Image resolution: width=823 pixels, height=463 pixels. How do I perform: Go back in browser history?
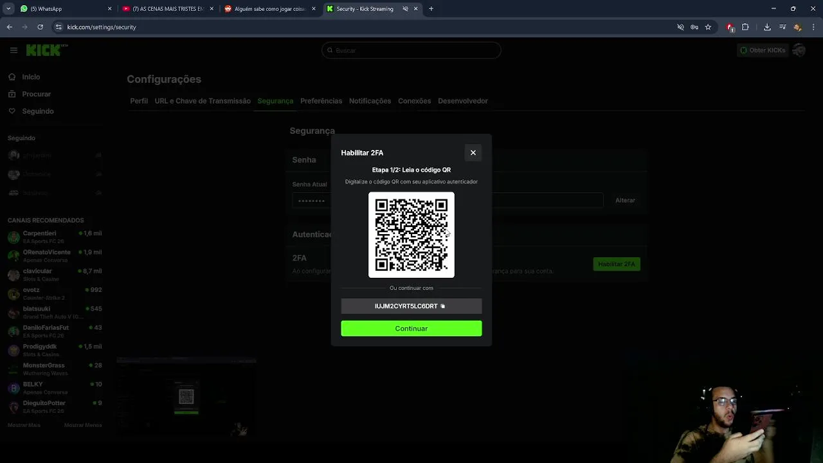click(x=10, y=27)
